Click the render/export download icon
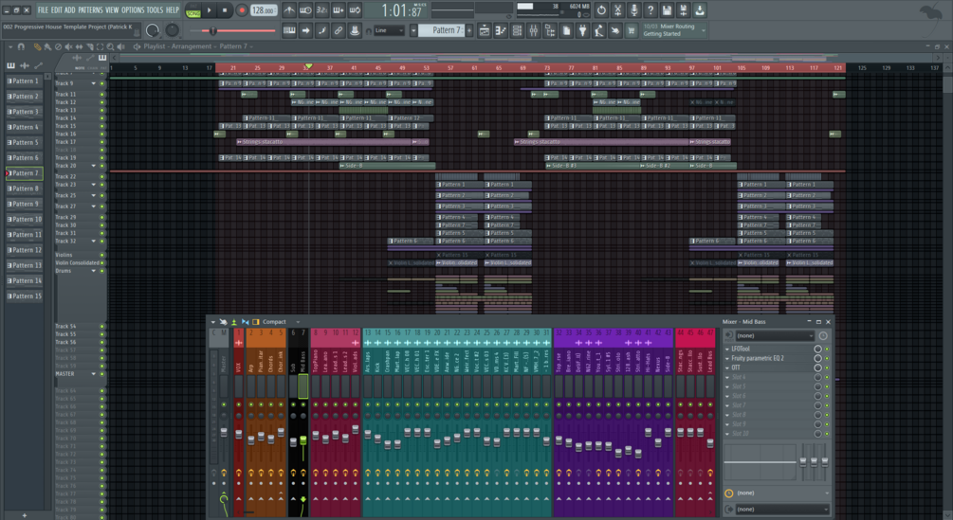 pyautogui.click(x=700, y=10)
